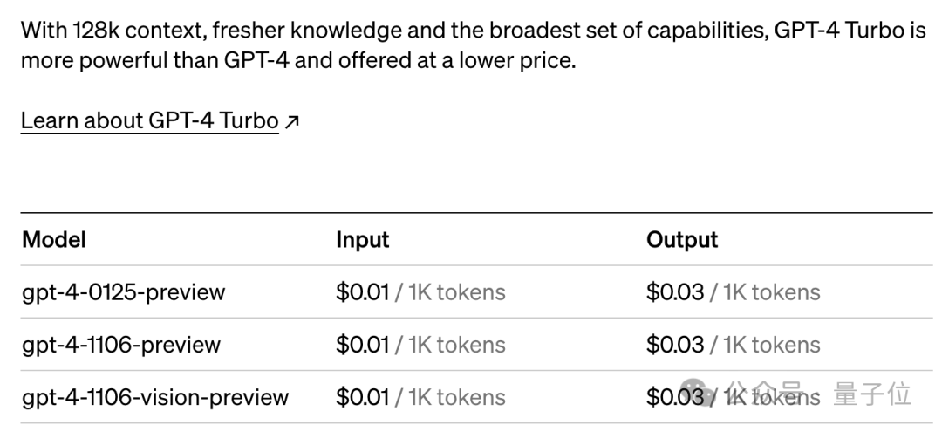Click the WeChat watermark logo icon
The height and width of the screenshot is (432, 942).
click(x=696, y=393)
